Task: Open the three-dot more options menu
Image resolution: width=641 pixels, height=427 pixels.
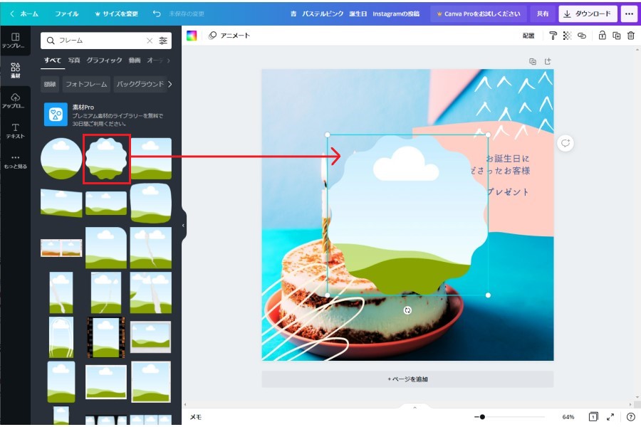Action: point(629,14)
